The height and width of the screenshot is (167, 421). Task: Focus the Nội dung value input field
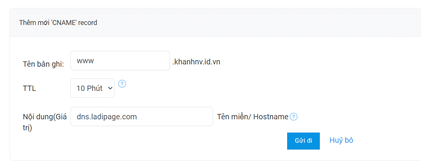141,117
